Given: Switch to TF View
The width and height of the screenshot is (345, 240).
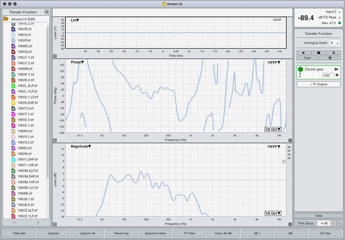Looking at the screenshot, I should point(189,233).
